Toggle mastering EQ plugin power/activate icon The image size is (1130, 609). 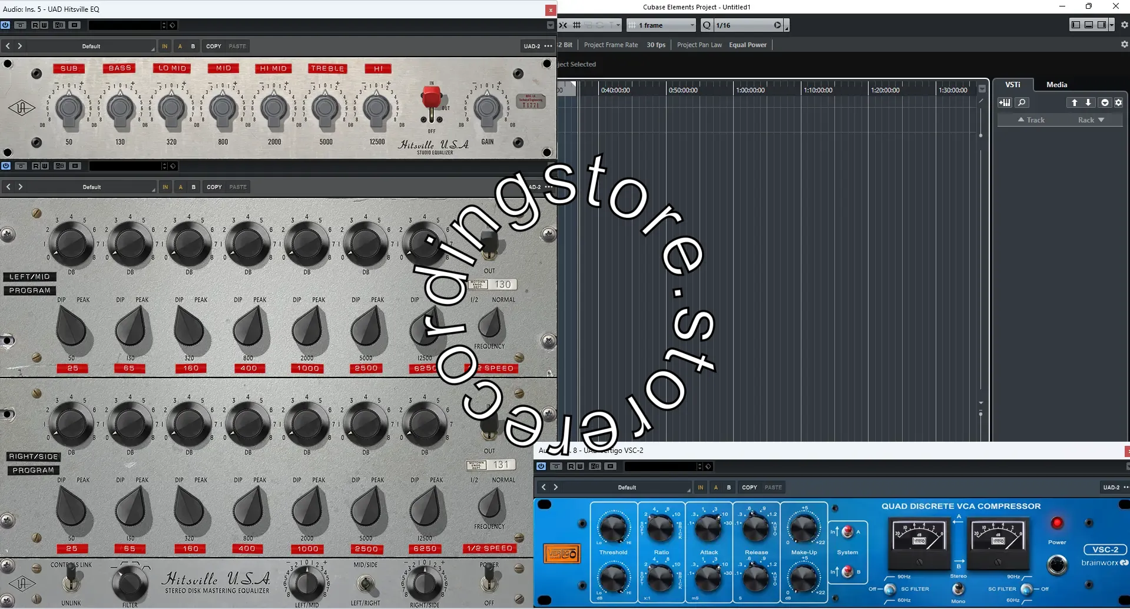coord(6,166)
